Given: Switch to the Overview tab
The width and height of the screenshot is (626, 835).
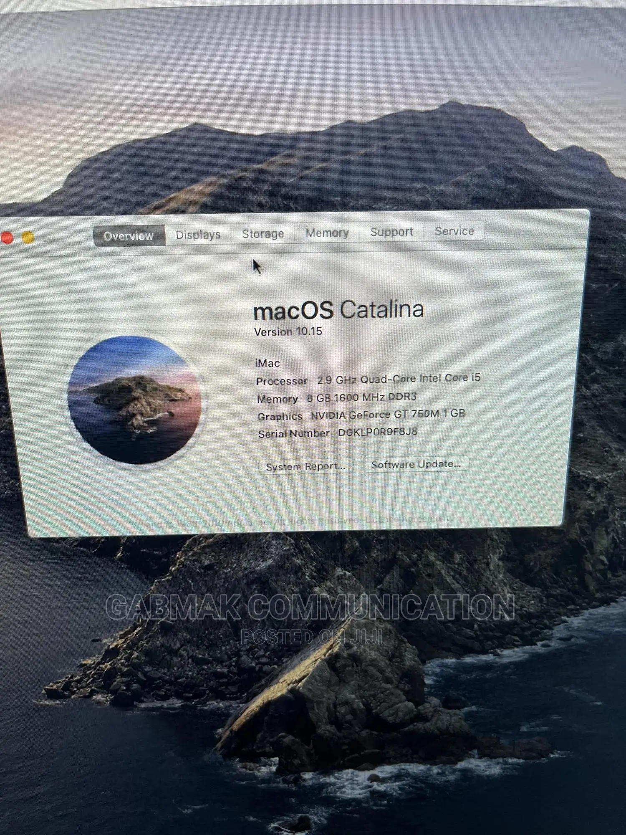Looking at the screenshot, I should point(129,236).
